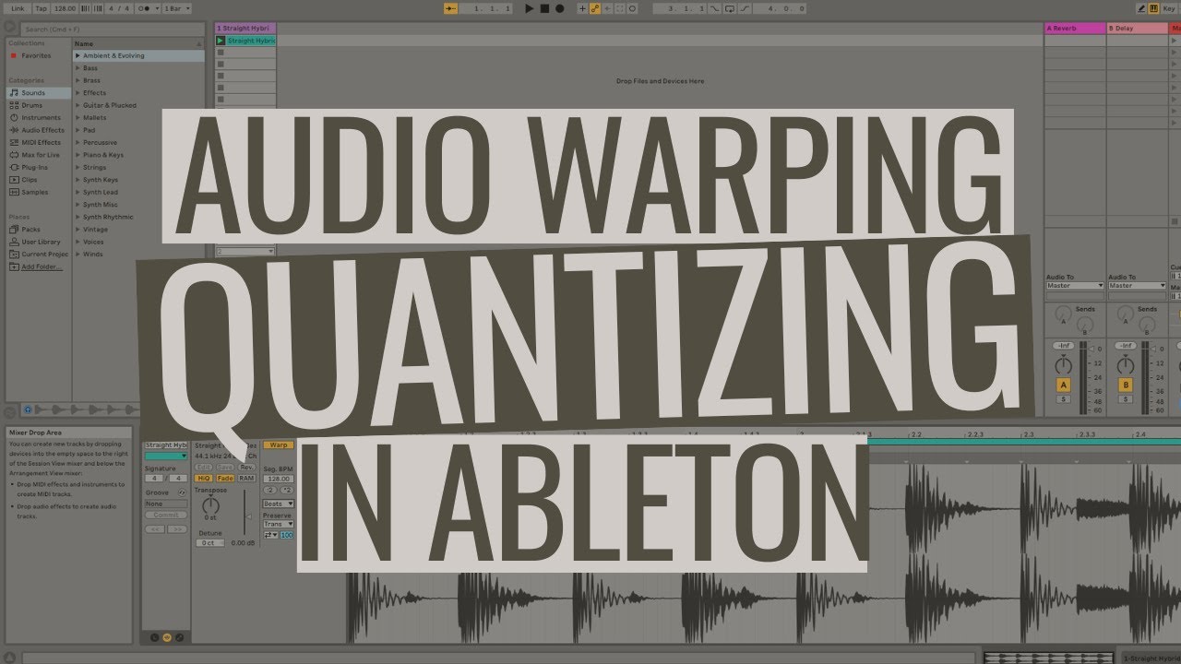Click the Groove hot-swap icon

point(182,492)
